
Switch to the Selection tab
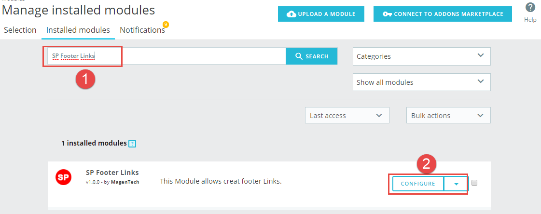pos(20,30)
